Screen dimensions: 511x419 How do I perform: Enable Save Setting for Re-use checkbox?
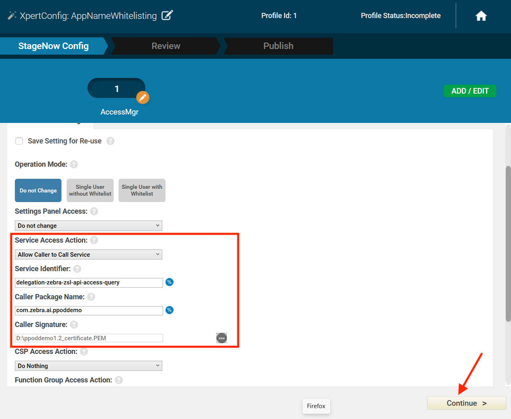click(19, 141)
